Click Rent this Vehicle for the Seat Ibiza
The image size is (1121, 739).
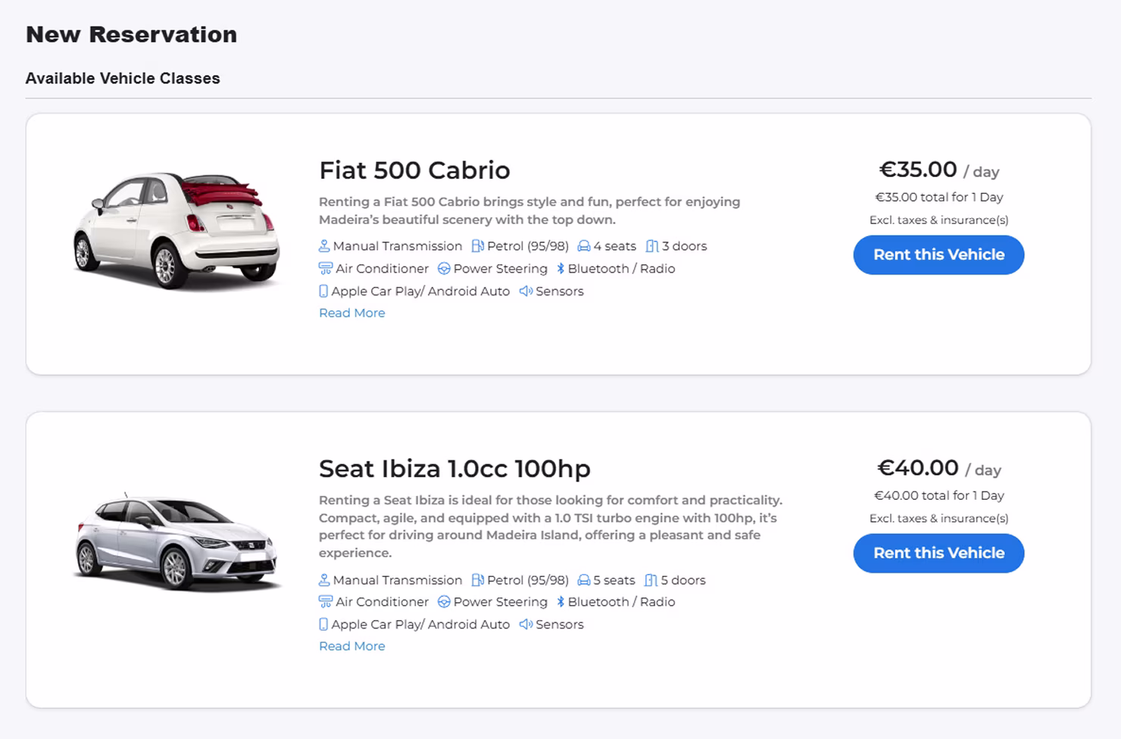[938, 553]
